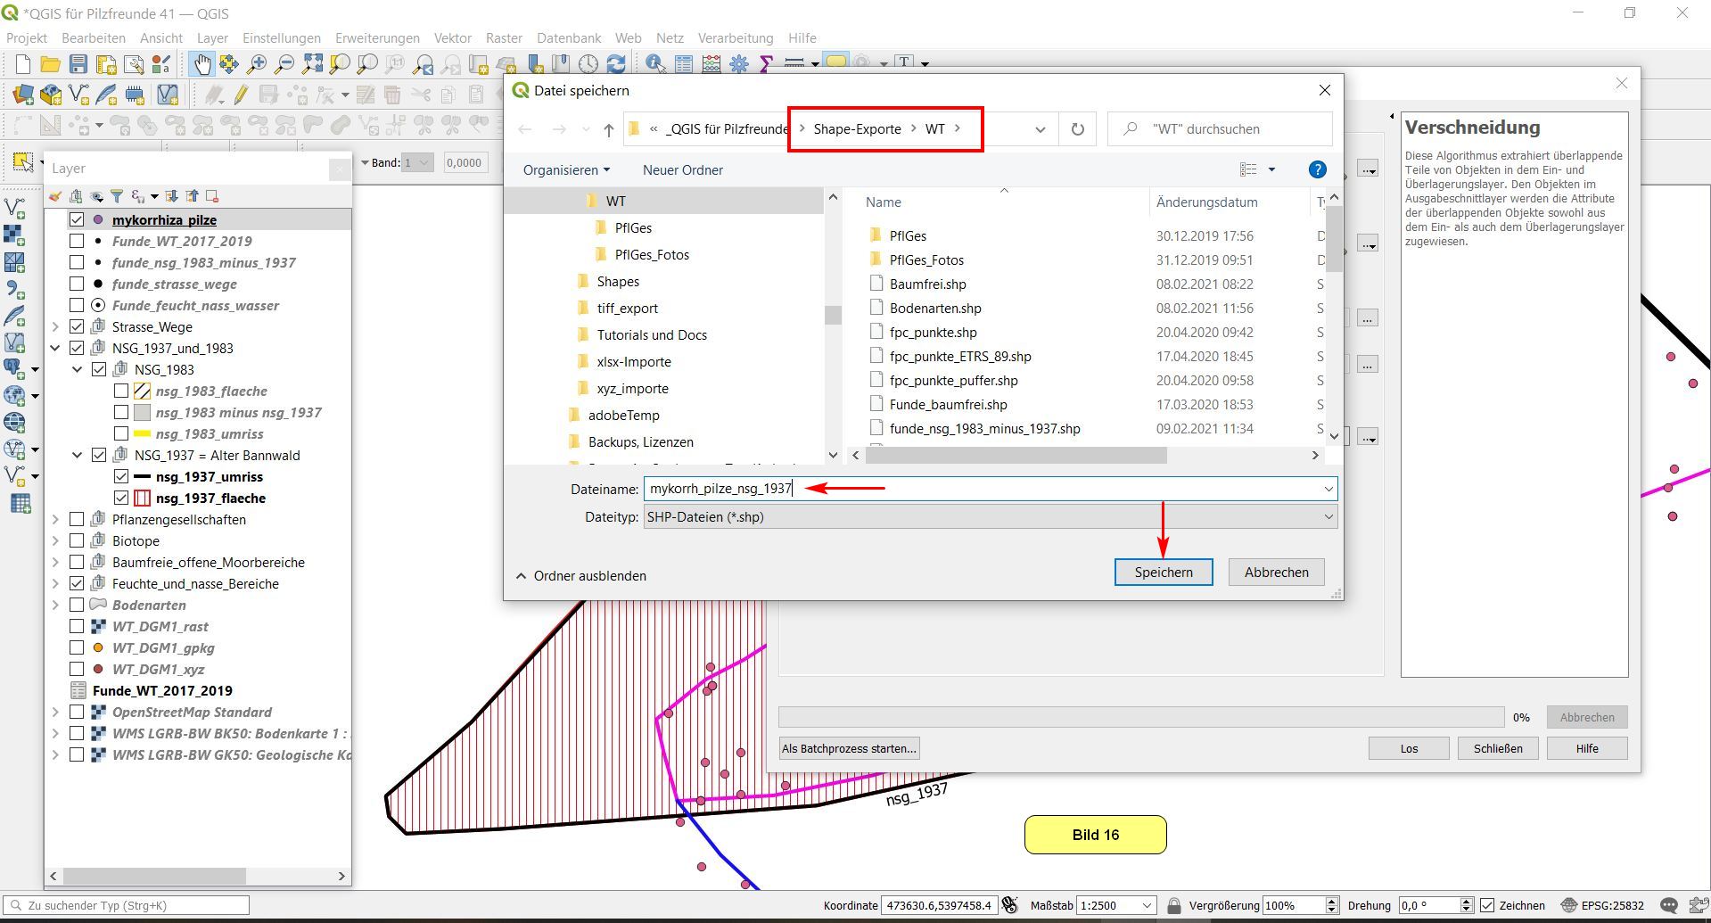Click the Zoom In magnifier tool
Image resolution: width=1711 pixels, height=923 pixels.
(x=257, y=64)
